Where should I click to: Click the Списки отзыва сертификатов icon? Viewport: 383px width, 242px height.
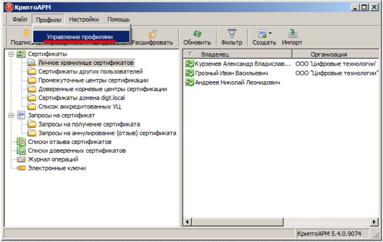click(21, 142)
